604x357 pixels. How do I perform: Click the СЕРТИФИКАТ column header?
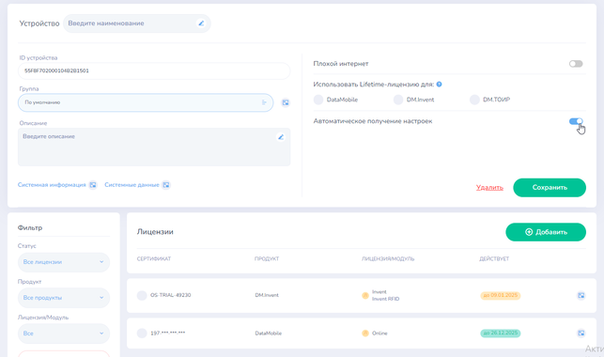(x=154, y=258)
